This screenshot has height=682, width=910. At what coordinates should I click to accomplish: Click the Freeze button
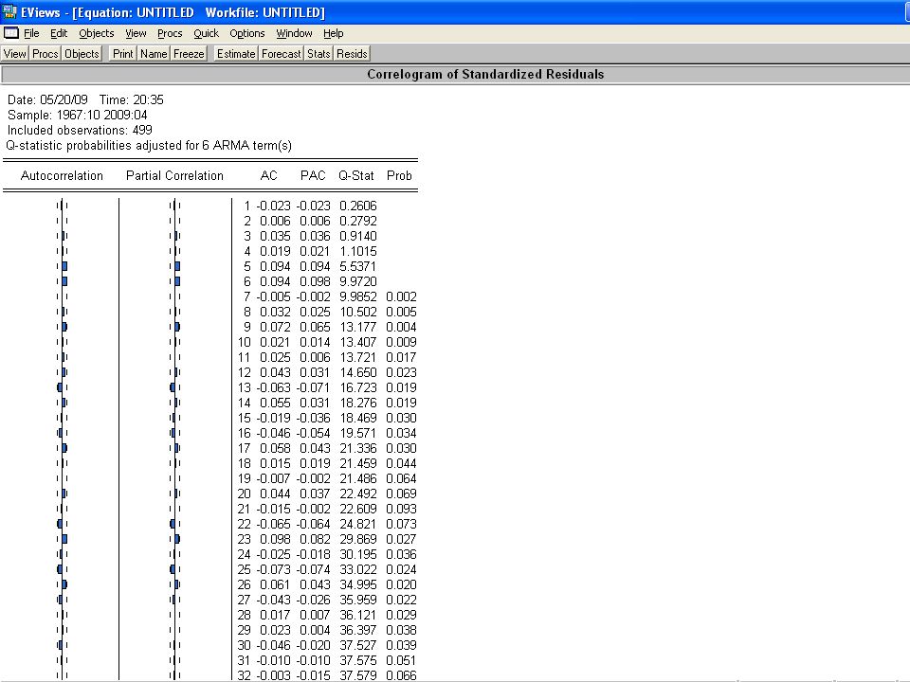(190, 54)
